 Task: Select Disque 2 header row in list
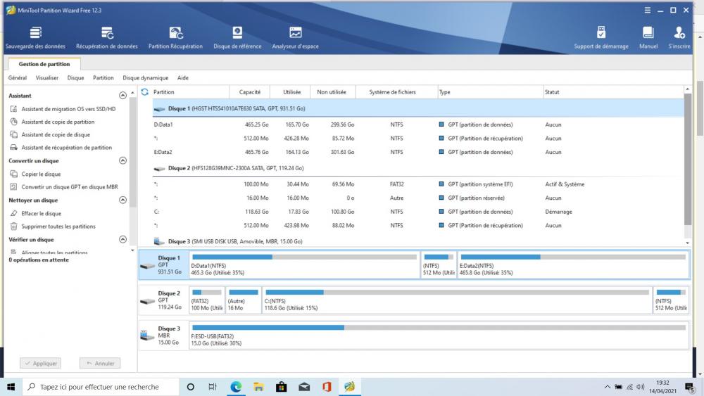[417, 168]
